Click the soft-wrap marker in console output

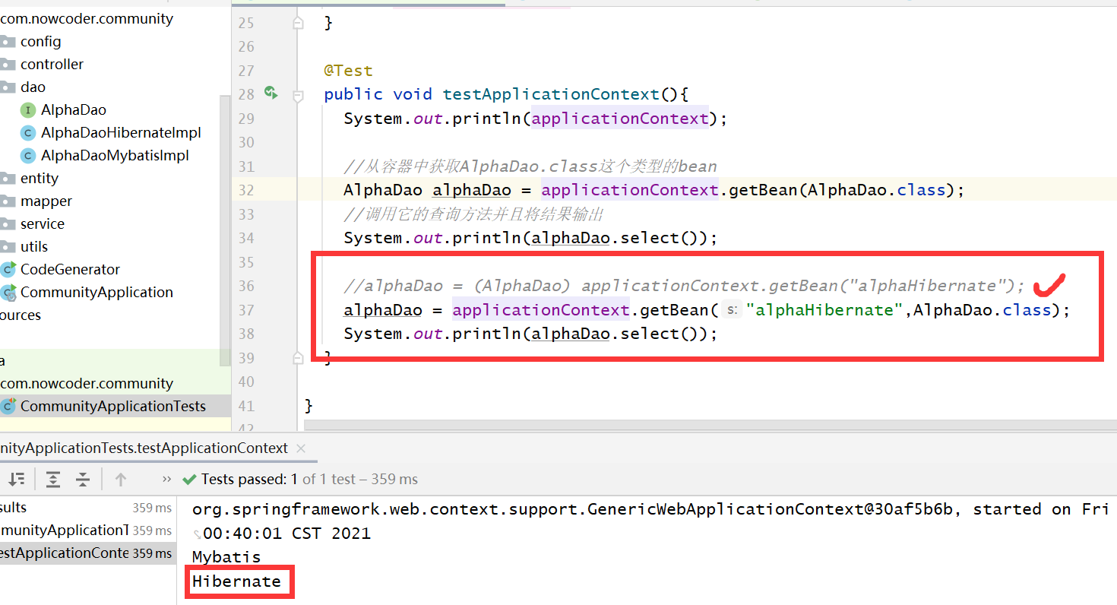197,534
